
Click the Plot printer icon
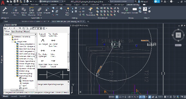(x=28, y=1)
